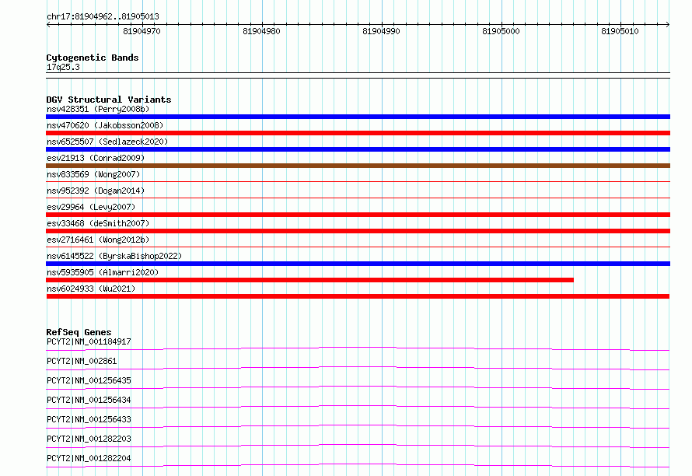Click the blue bar for nsv428351

358,117
